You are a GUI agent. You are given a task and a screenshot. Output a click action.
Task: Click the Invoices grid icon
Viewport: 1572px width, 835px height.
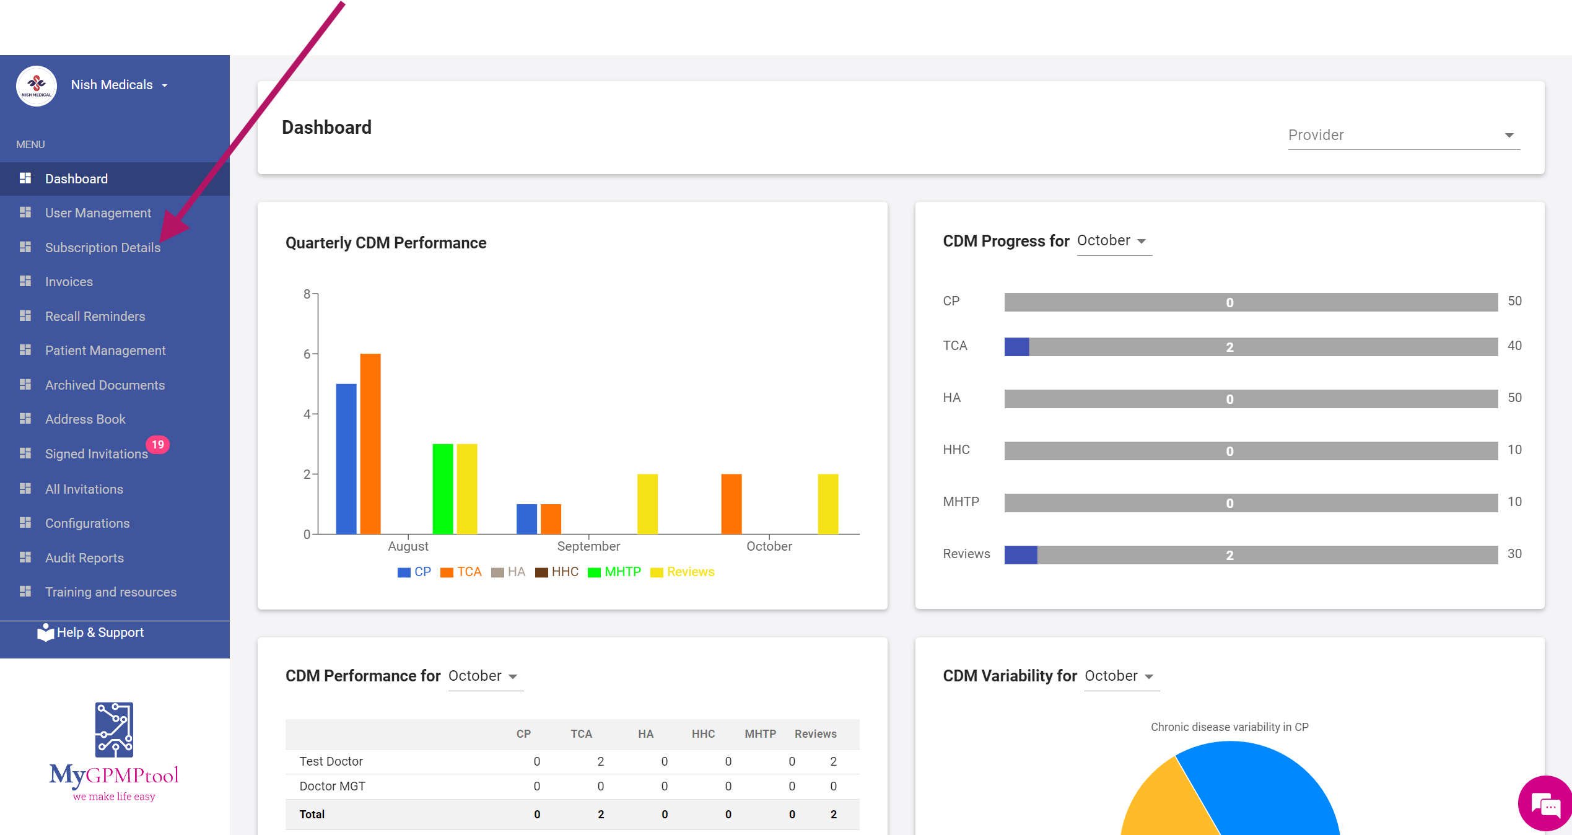[x=25, y=281]
